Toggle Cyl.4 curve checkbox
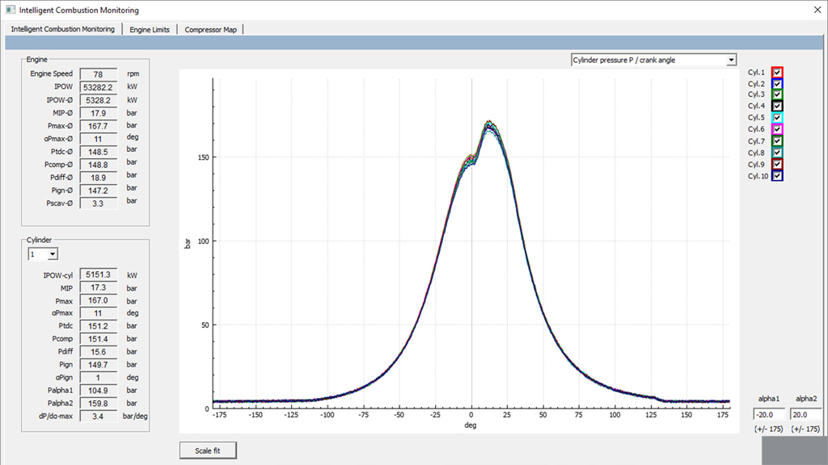Screen dimensions: 828x465 tap(777, 106)
